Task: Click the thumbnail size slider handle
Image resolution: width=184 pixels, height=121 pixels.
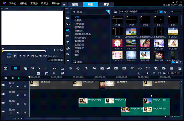Action: point(172,12)
